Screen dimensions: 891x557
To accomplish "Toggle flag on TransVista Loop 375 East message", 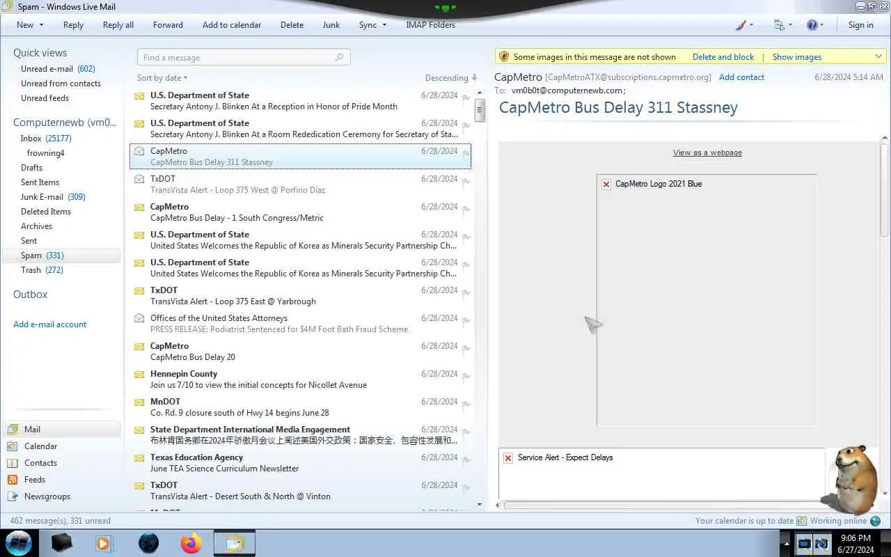I will (466, 293).
